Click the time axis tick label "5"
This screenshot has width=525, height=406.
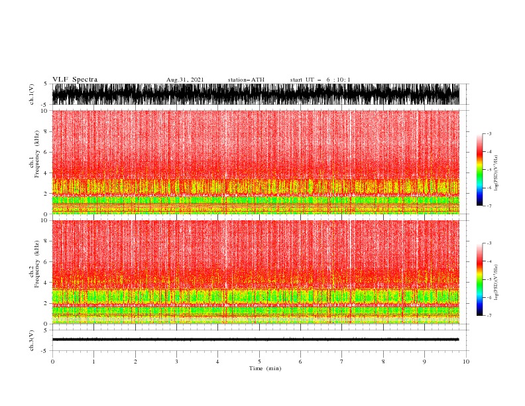pyautogui.click(x=259, y=362)
